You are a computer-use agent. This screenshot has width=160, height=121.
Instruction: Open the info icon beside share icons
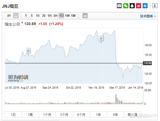pos(154,6)
